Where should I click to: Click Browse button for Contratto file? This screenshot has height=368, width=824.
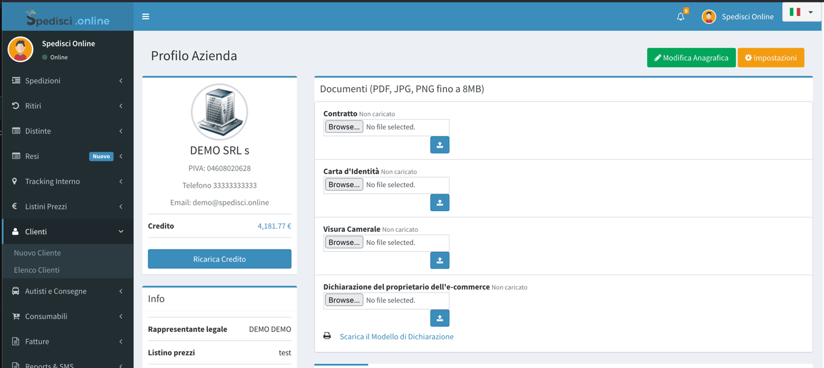click(x=344, y=127)
